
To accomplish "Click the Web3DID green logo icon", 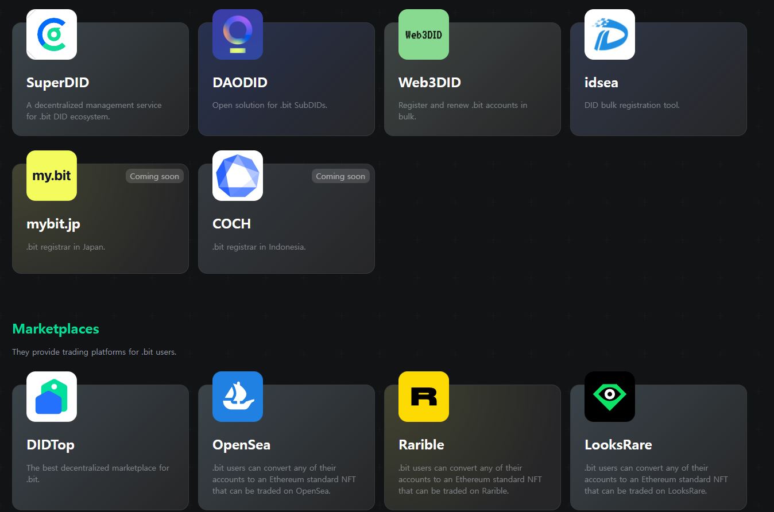I will [x=424, y=34].
